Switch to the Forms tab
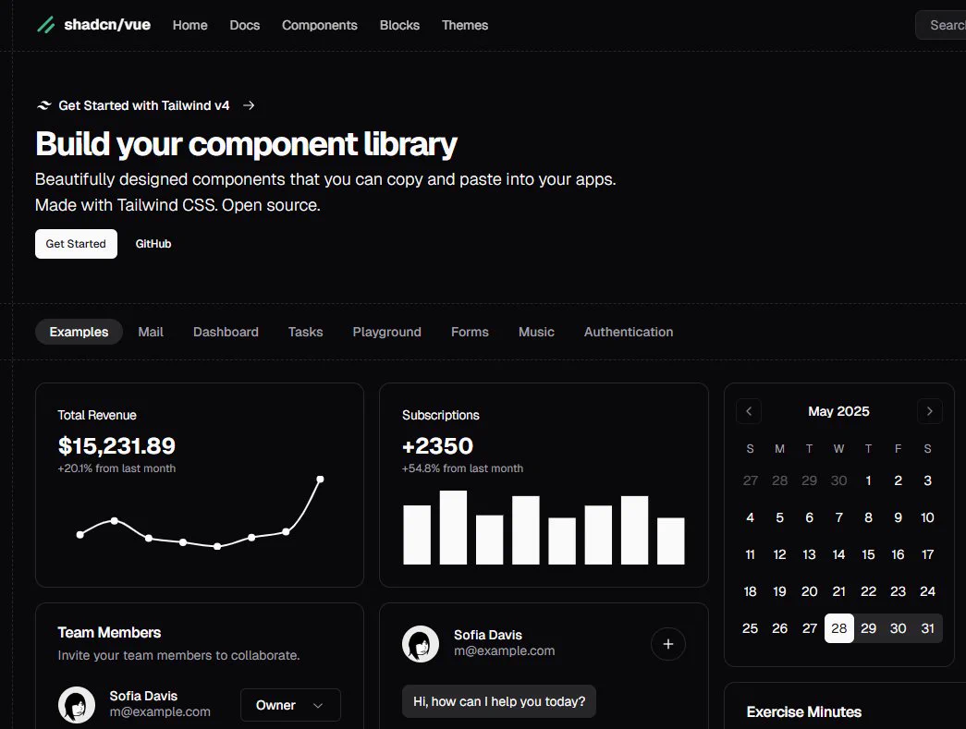The image size is (966, 729). click(x=471, y=332)
